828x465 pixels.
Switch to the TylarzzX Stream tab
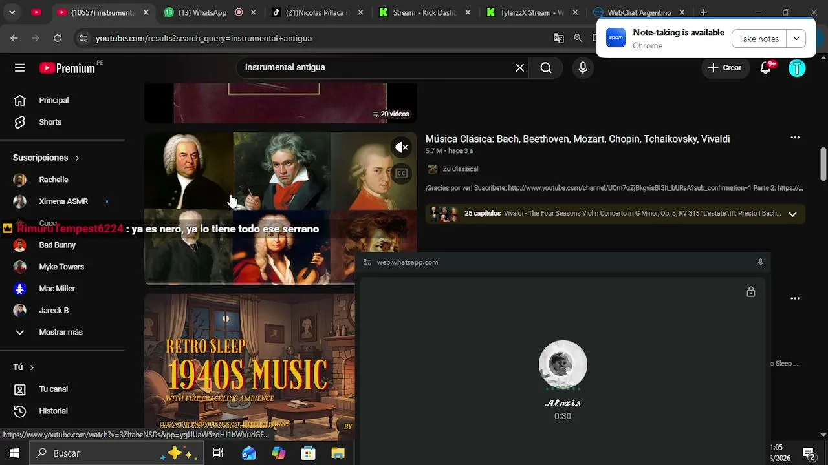tap(532, 12)
